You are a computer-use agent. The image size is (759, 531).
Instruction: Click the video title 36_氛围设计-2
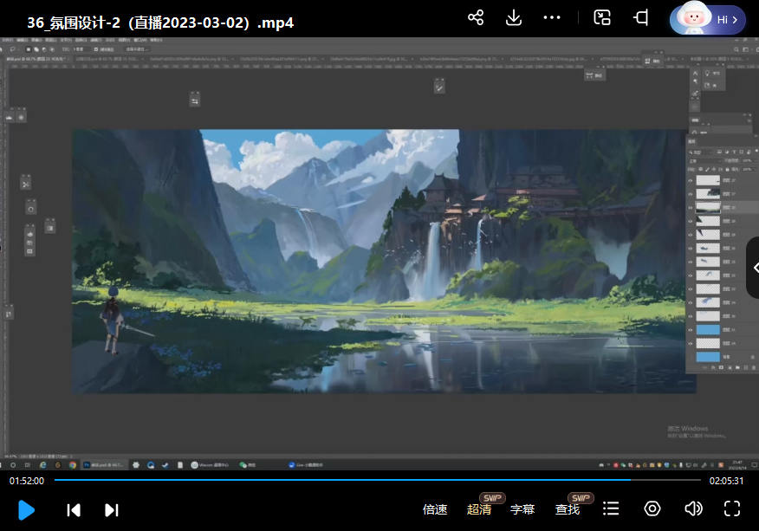coord(160,23)
